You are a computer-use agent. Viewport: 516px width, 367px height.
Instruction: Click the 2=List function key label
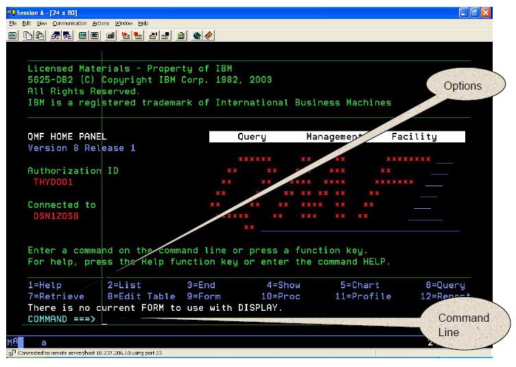[124, 285]
